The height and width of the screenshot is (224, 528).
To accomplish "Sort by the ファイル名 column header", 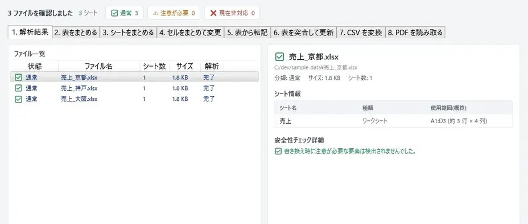I will [98, 67].
